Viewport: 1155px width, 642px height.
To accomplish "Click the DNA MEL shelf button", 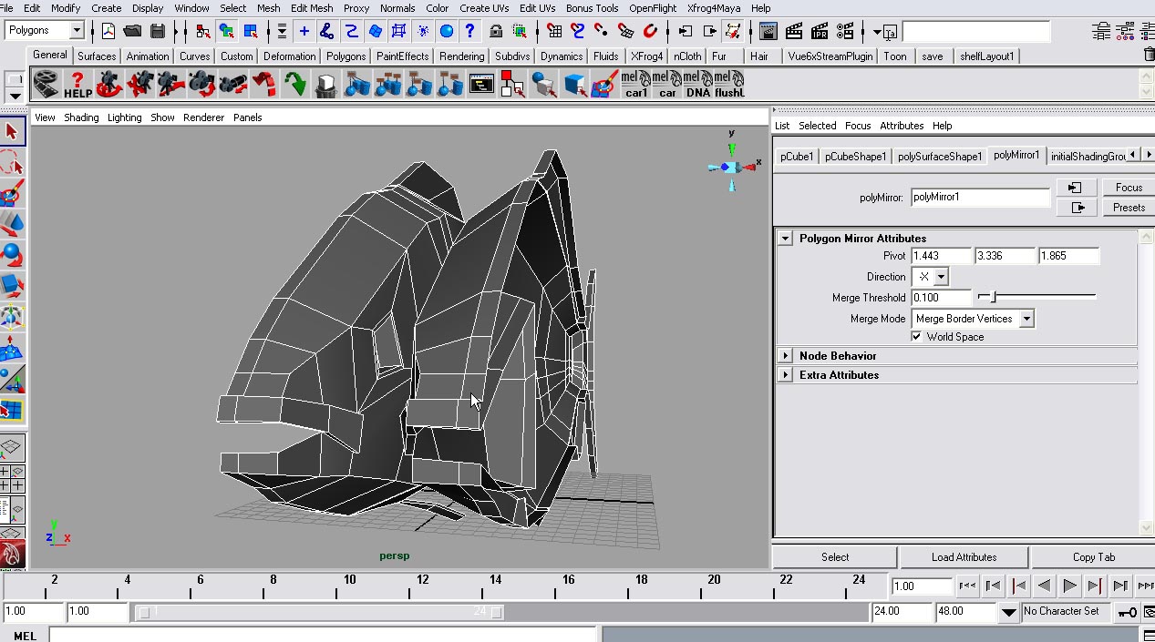I will 698,85.
